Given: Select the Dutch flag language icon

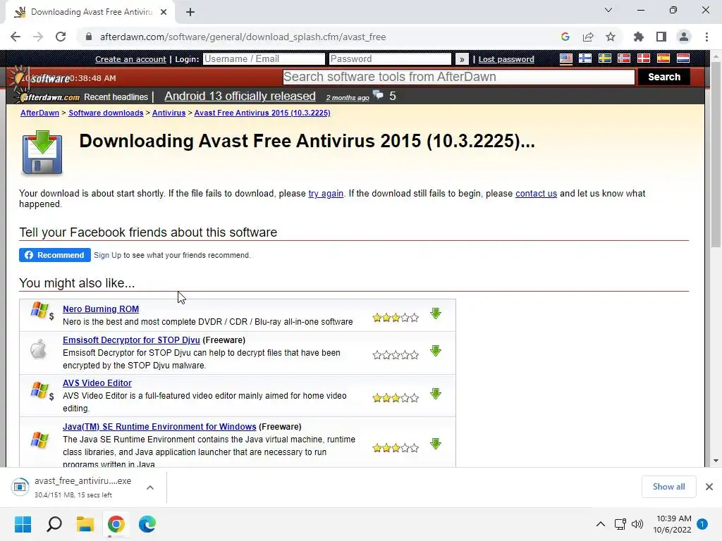Looking at the screenshot, I should pos(683,58).
